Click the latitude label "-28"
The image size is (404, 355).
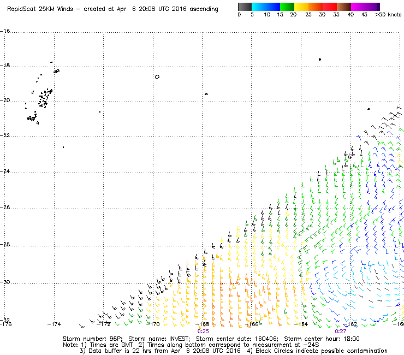coord(5,244)
